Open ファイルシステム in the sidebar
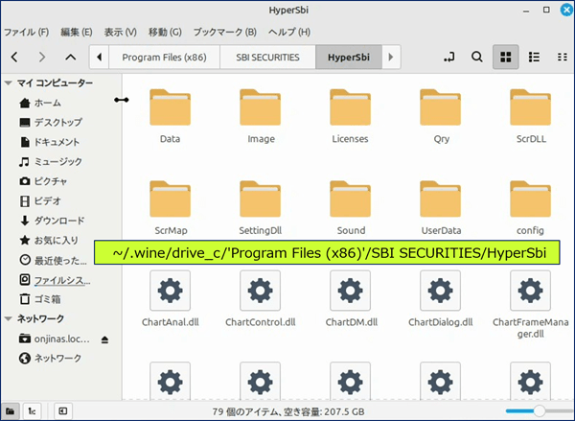The image size is (575, 421). point(55,280)
